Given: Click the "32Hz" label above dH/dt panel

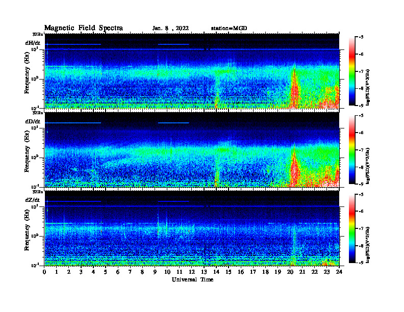Looking at the screenshot, I should (38, 34).
